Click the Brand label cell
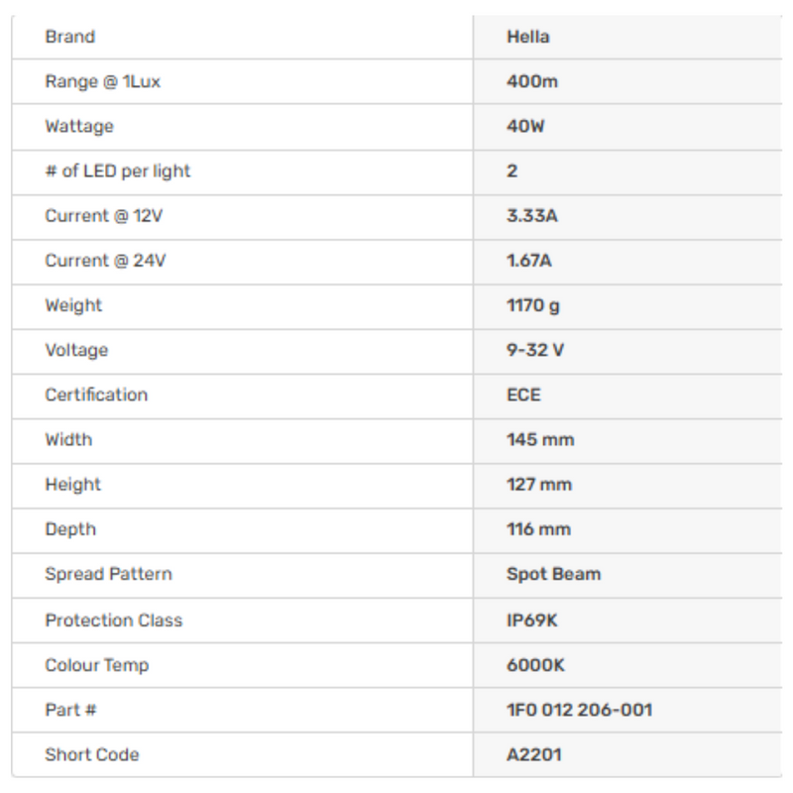Viewport: 793px width, 793px height. coord(70,37)
